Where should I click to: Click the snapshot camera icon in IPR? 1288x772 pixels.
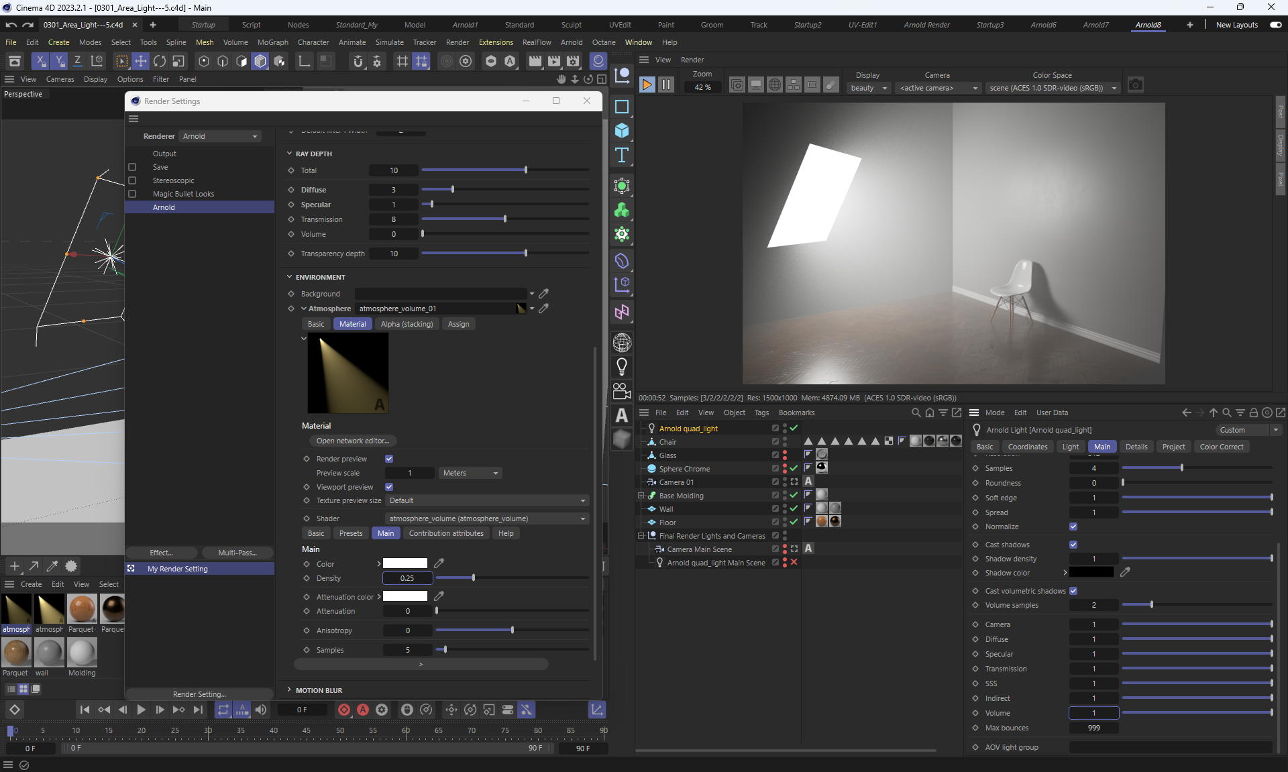(1135, 85)
